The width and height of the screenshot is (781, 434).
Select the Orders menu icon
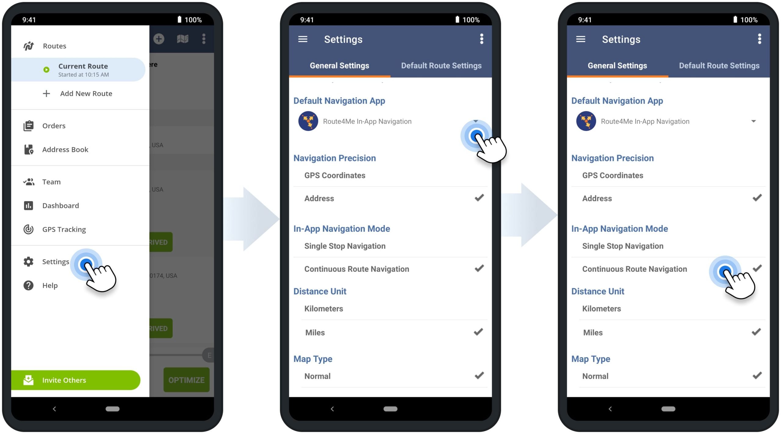(28, 125)
